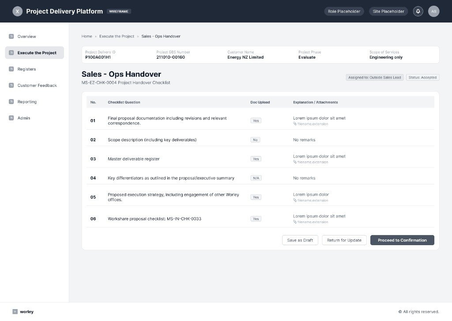Image resolution: width=452 pixels, height=321 pixels.
Task: Click Workshare proposal checklist question text
Action: [x=154, y=219]
